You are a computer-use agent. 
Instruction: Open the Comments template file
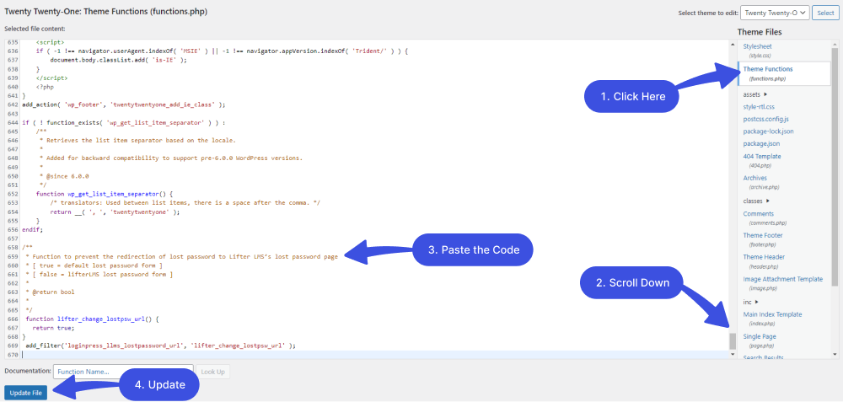pos(758,214)
